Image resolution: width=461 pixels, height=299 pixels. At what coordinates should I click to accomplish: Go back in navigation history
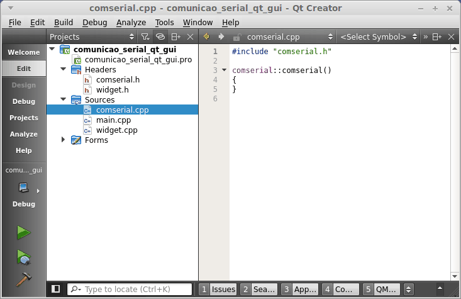pyautogui.click(x=206, y=37)
